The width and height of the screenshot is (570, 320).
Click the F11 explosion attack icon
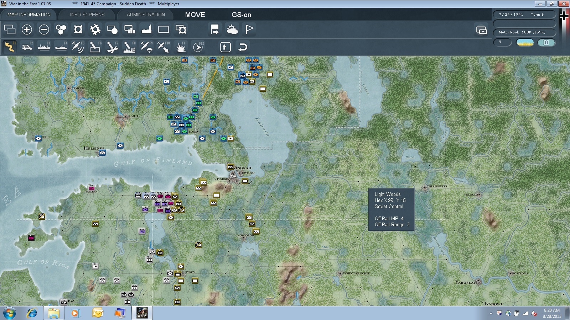[181, 47]
